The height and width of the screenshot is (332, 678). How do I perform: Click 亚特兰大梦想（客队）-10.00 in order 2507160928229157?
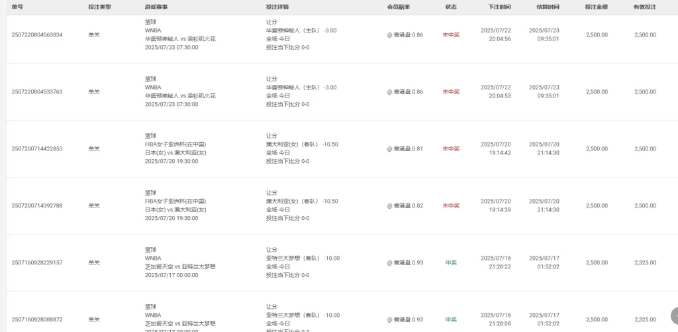click(303, 258)
